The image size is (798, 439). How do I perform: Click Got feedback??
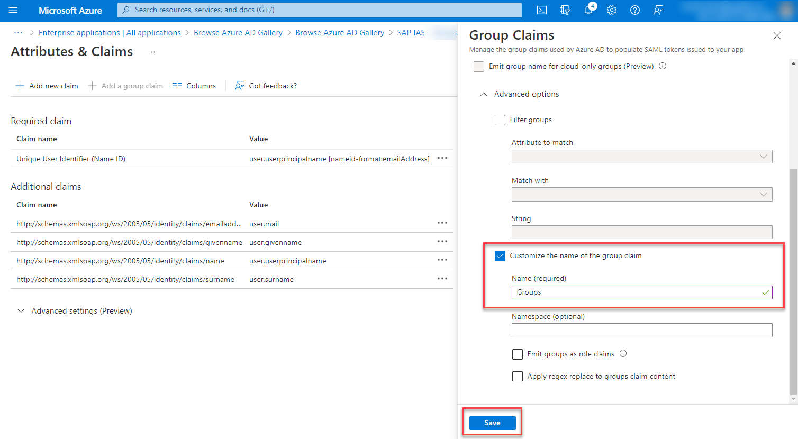[x=266, y=86]
